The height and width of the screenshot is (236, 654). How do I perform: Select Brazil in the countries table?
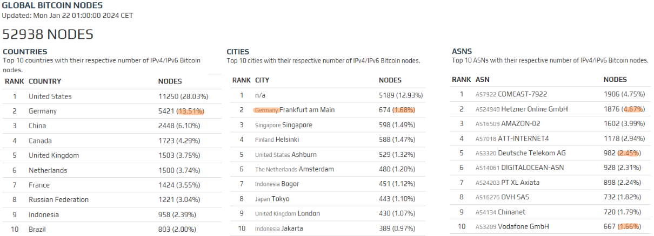(37, 229)
